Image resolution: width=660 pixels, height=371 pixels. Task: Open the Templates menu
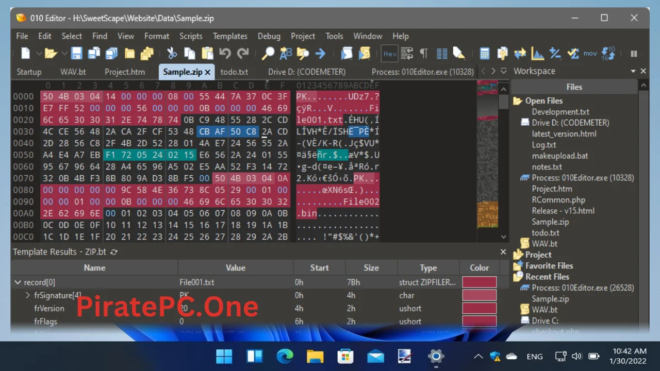[x=230, y=36]
